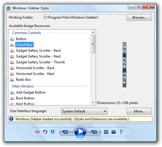Click the question mark help icon

pyautogui.click(x=121, y=132)
